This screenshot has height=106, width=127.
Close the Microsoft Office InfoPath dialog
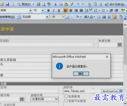(x=107, y=57)
